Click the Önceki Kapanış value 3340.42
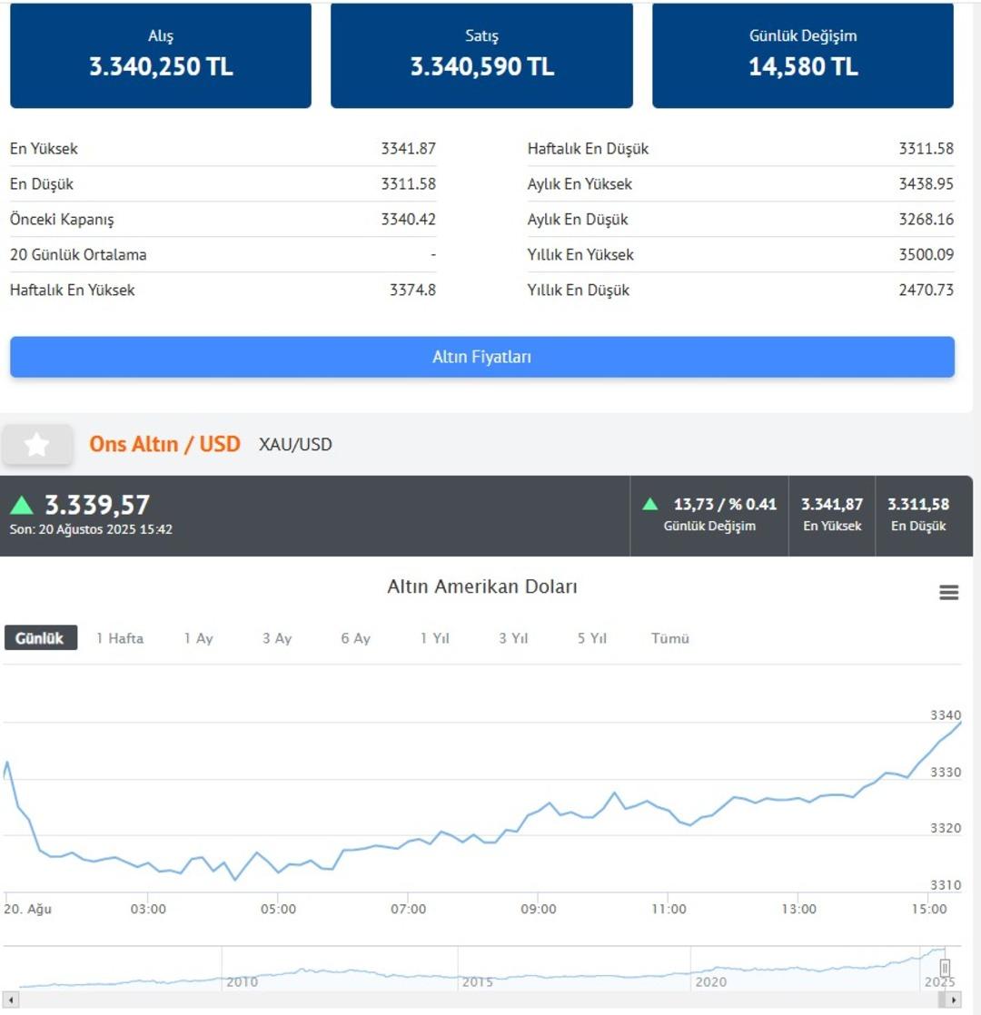 point(408,220)
